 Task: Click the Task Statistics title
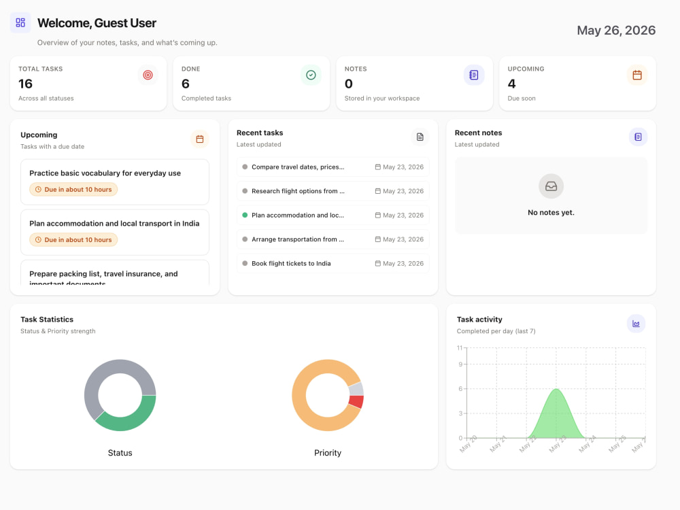pyautogui.click(x=47, y=320)
